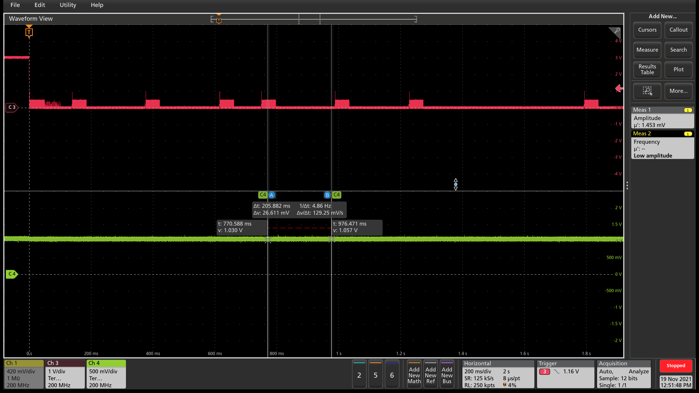Activate the zoom box icon

click(647, 91)
